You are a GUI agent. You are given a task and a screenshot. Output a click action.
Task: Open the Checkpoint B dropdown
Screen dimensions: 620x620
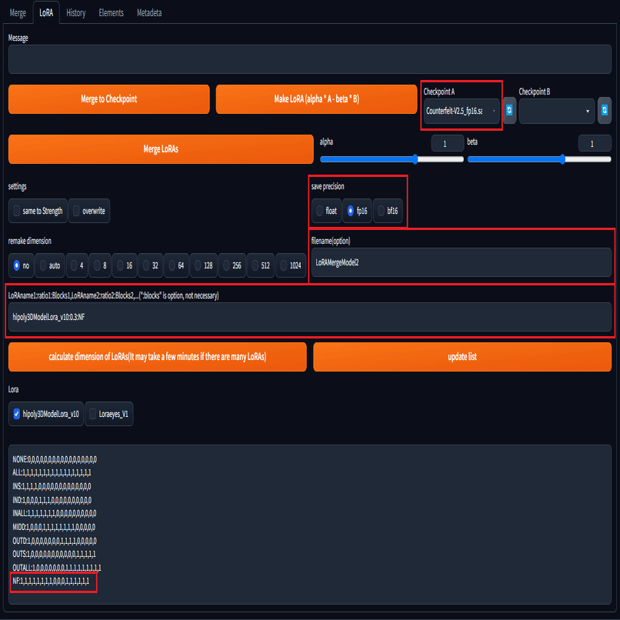click(x=556, y=111)
